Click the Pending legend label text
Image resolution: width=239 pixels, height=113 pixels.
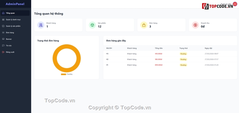[x=69, y=74]
